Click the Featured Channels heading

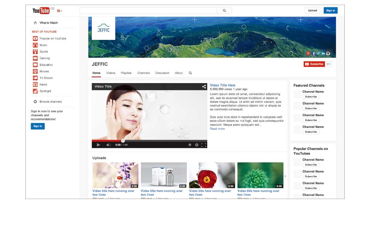coord(309,85)
